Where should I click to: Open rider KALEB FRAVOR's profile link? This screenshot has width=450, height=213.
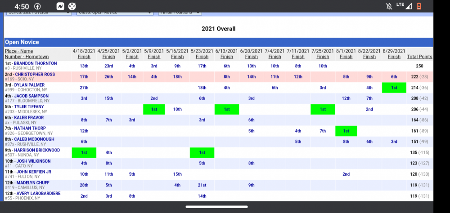(x=29, y=118)
